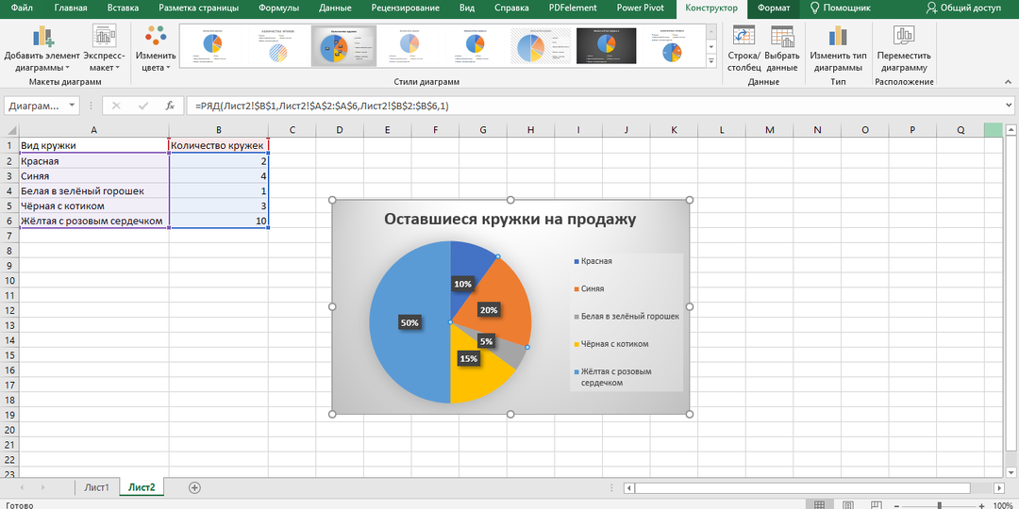Click formula bar confirm checkmark icon

pyautogui.click(x=143, y=106)
